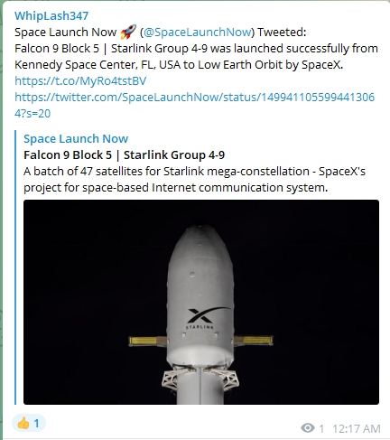Click the STARLINK lettering on the fairing
The width and height of the screenshot is (390, 440).
200,327
